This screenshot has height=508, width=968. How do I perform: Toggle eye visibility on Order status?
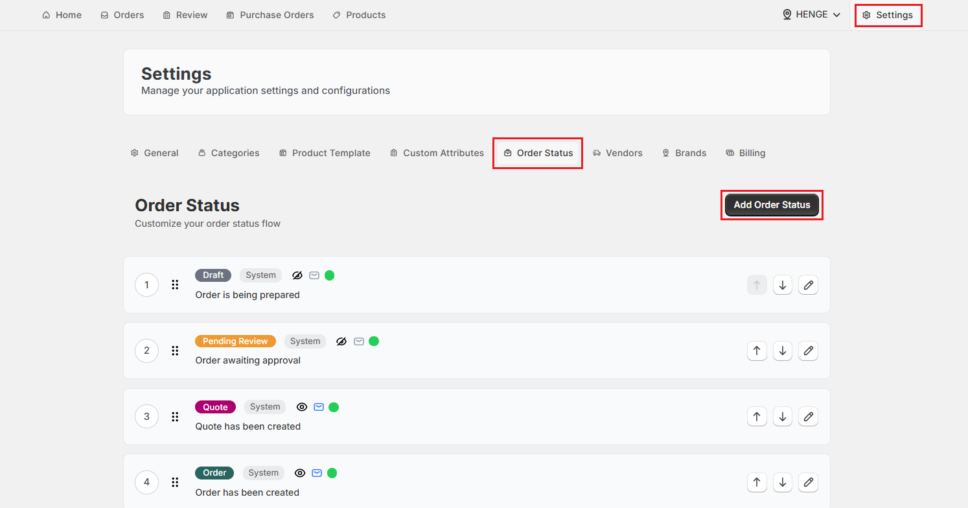300,473
